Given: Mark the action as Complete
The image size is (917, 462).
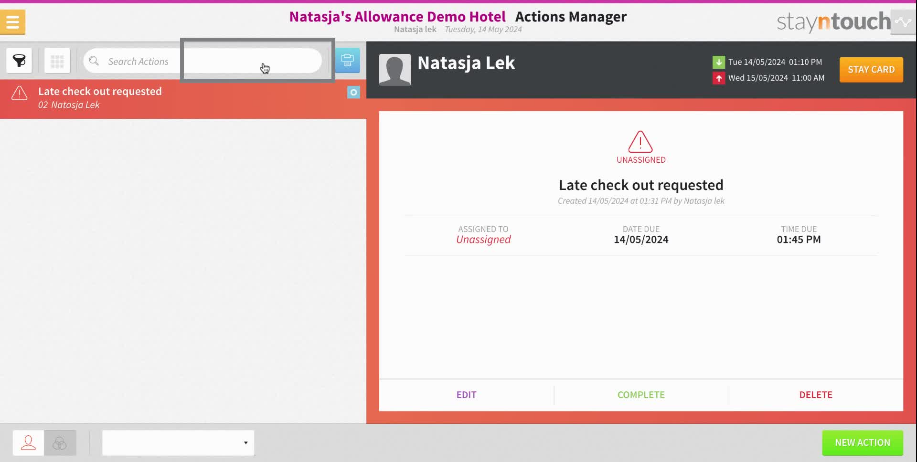Looking at the screenshot, I should 641,395.
